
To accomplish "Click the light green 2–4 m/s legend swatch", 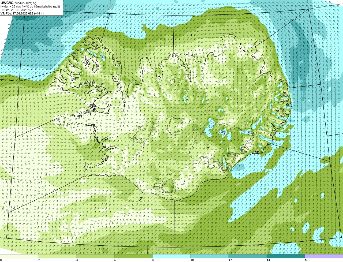I will tap(57, 256).
